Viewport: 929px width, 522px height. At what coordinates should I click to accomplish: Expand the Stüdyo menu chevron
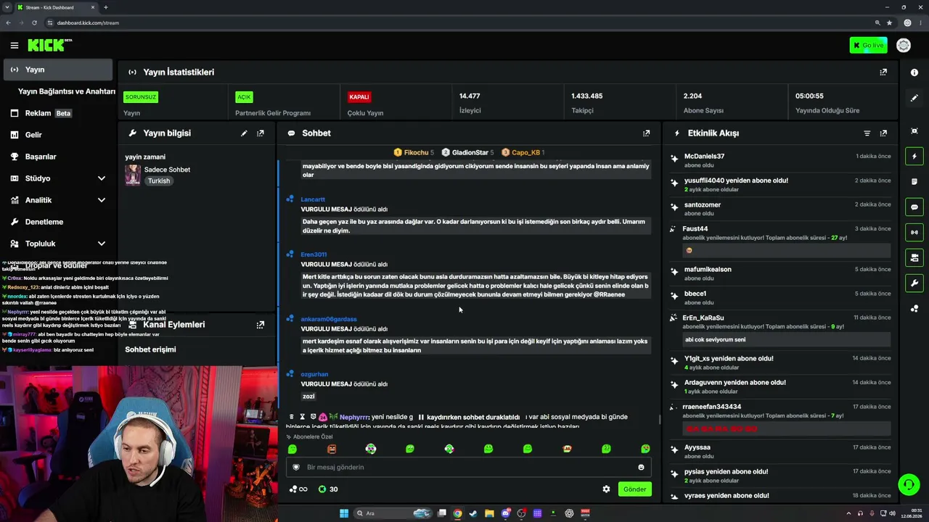102,178
